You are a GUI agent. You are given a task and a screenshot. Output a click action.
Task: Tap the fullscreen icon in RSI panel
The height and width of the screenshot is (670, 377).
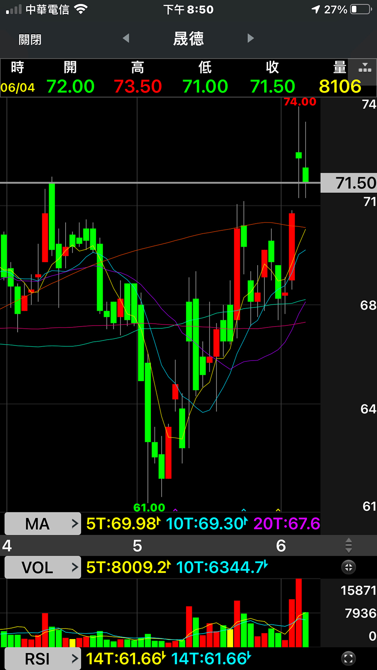coord(349,658)
